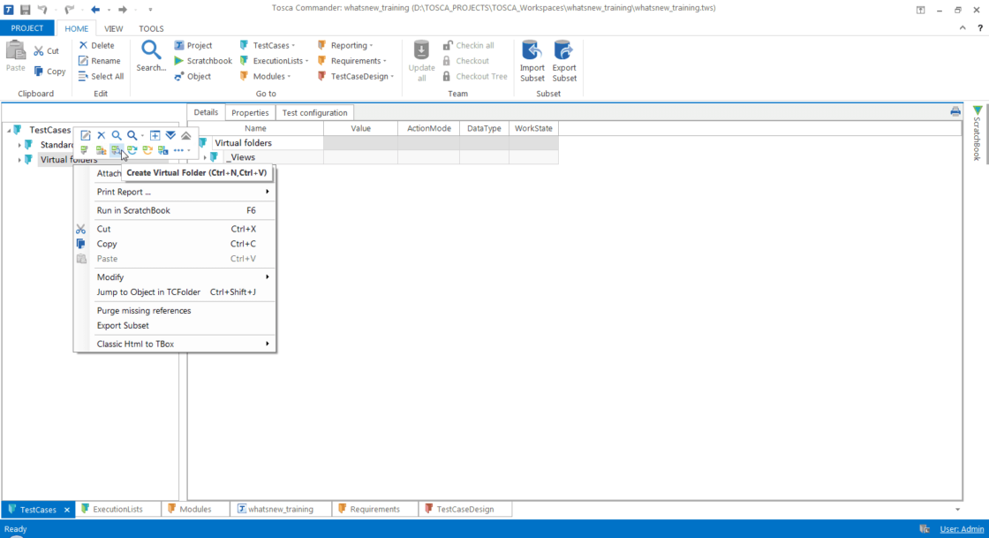Undo the last action in the title bar

[x=42, y=10]
